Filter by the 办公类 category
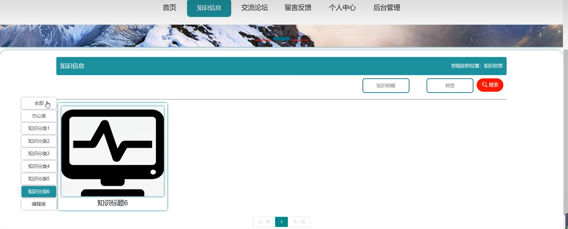 pyautogui.click(x=39, y=116)
